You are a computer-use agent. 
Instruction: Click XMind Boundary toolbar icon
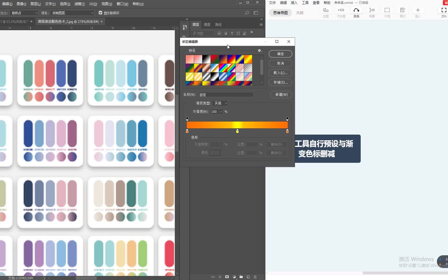click(x=387, y=12)
